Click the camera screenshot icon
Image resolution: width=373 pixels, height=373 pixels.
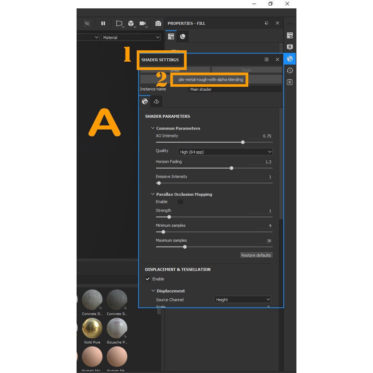point(158,23)
